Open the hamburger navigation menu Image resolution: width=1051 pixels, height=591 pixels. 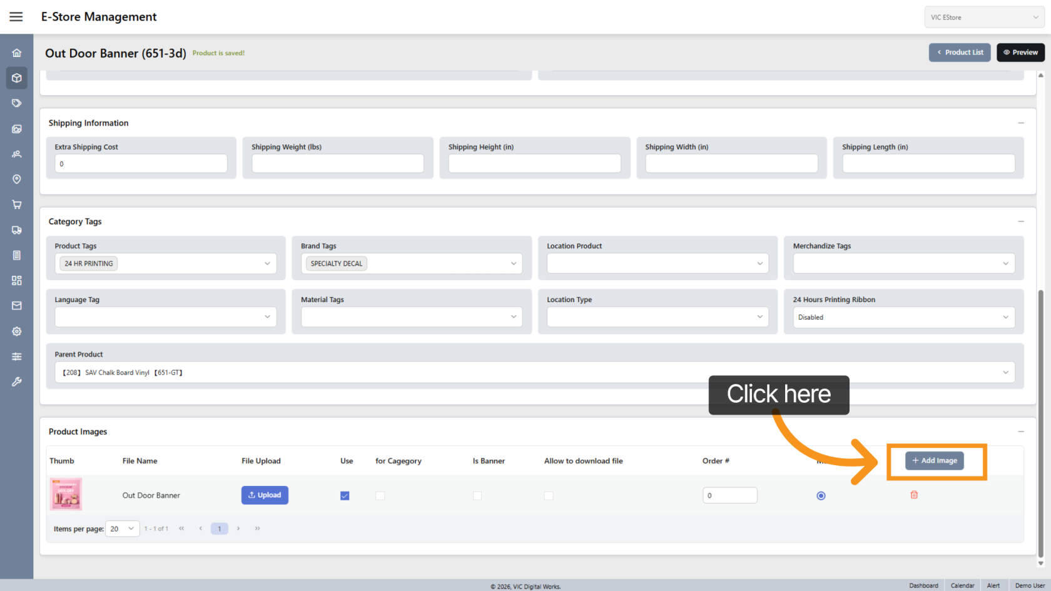click(16, 17)
